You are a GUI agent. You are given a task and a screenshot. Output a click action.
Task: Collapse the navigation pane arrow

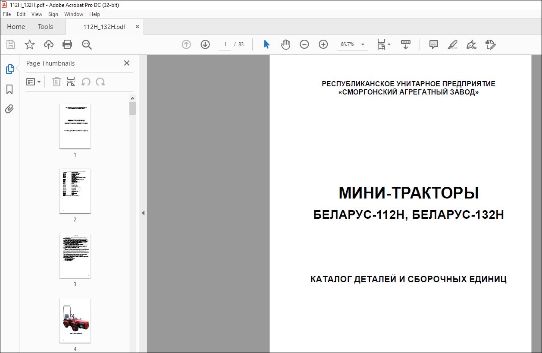(143, 213)
